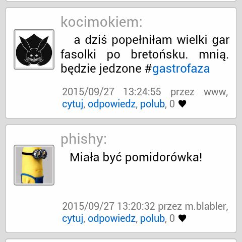The image size is (242, 242).
Task: Open the kocimokiem username heading
Action: pyautogui.click(x=101, y=22)
